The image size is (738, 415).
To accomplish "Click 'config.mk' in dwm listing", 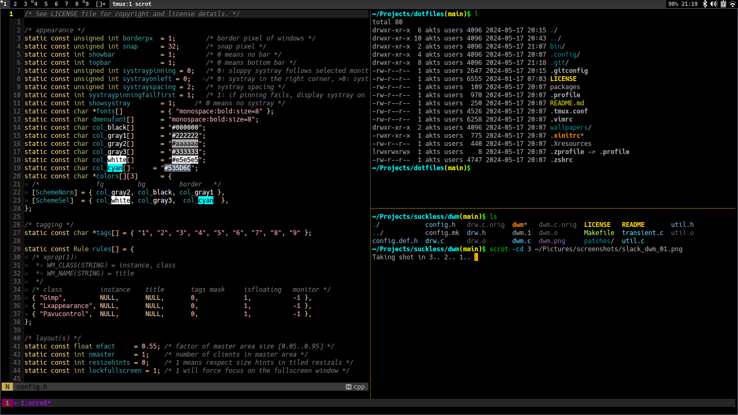I will 442,233.
